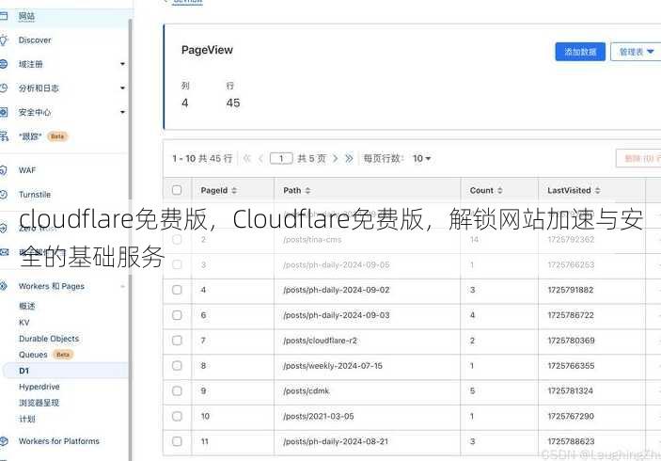The image size is (661, 461).
Task: Click the Workers for Platforms icon
Action: (x=4, y=441)
